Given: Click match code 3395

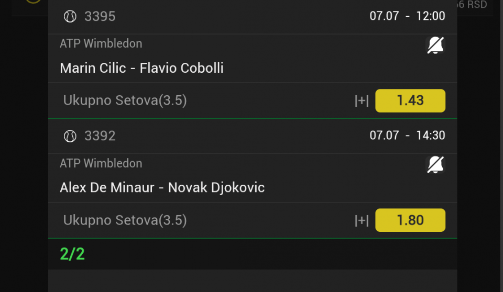Looking at the screenshot, I should tap(100, 16).
